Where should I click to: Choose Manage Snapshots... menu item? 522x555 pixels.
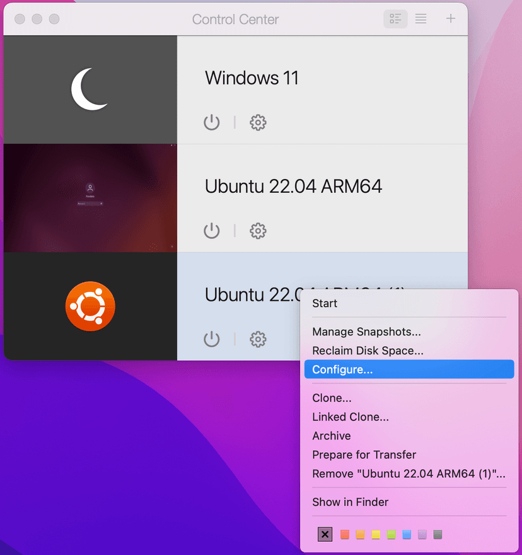[366, 332]
